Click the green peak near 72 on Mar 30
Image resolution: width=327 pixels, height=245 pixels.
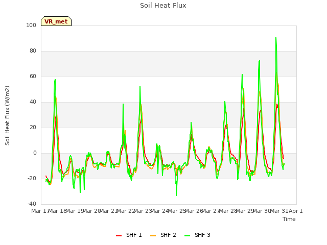point(260,61)
